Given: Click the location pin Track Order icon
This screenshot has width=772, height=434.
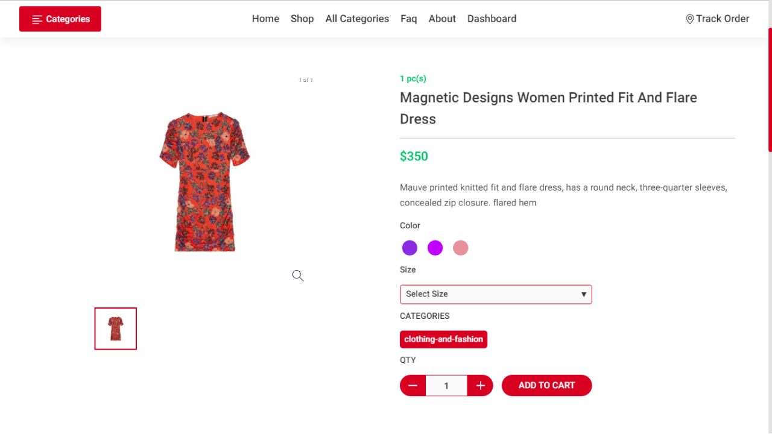Looking at the screenshot, I should 689,19.
